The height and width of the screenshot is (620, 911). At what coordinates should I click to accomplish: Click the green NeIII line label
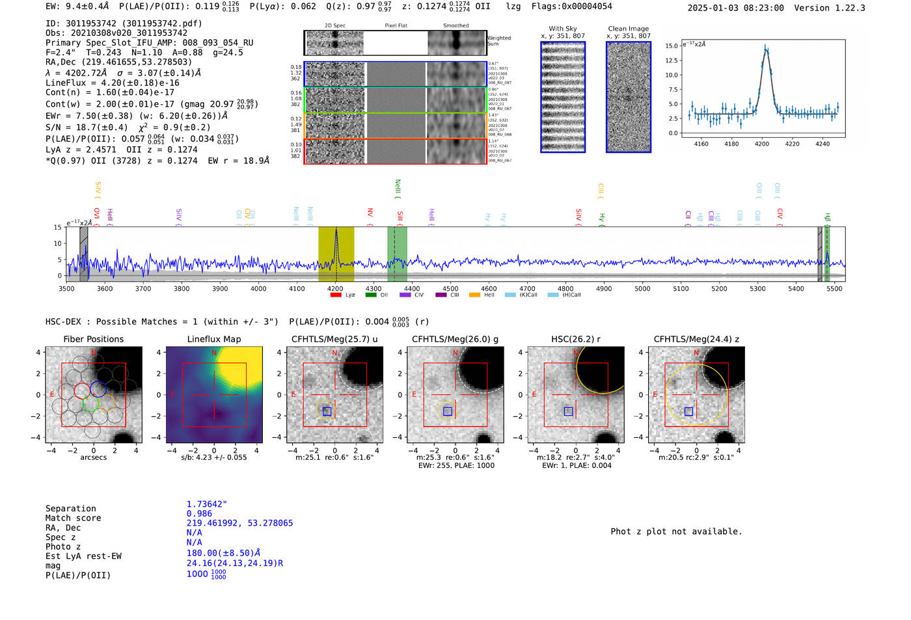[398, 189]
